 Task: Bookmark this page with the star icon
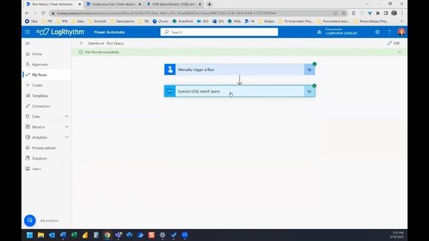pyautogui.click(x=344, y=13)
